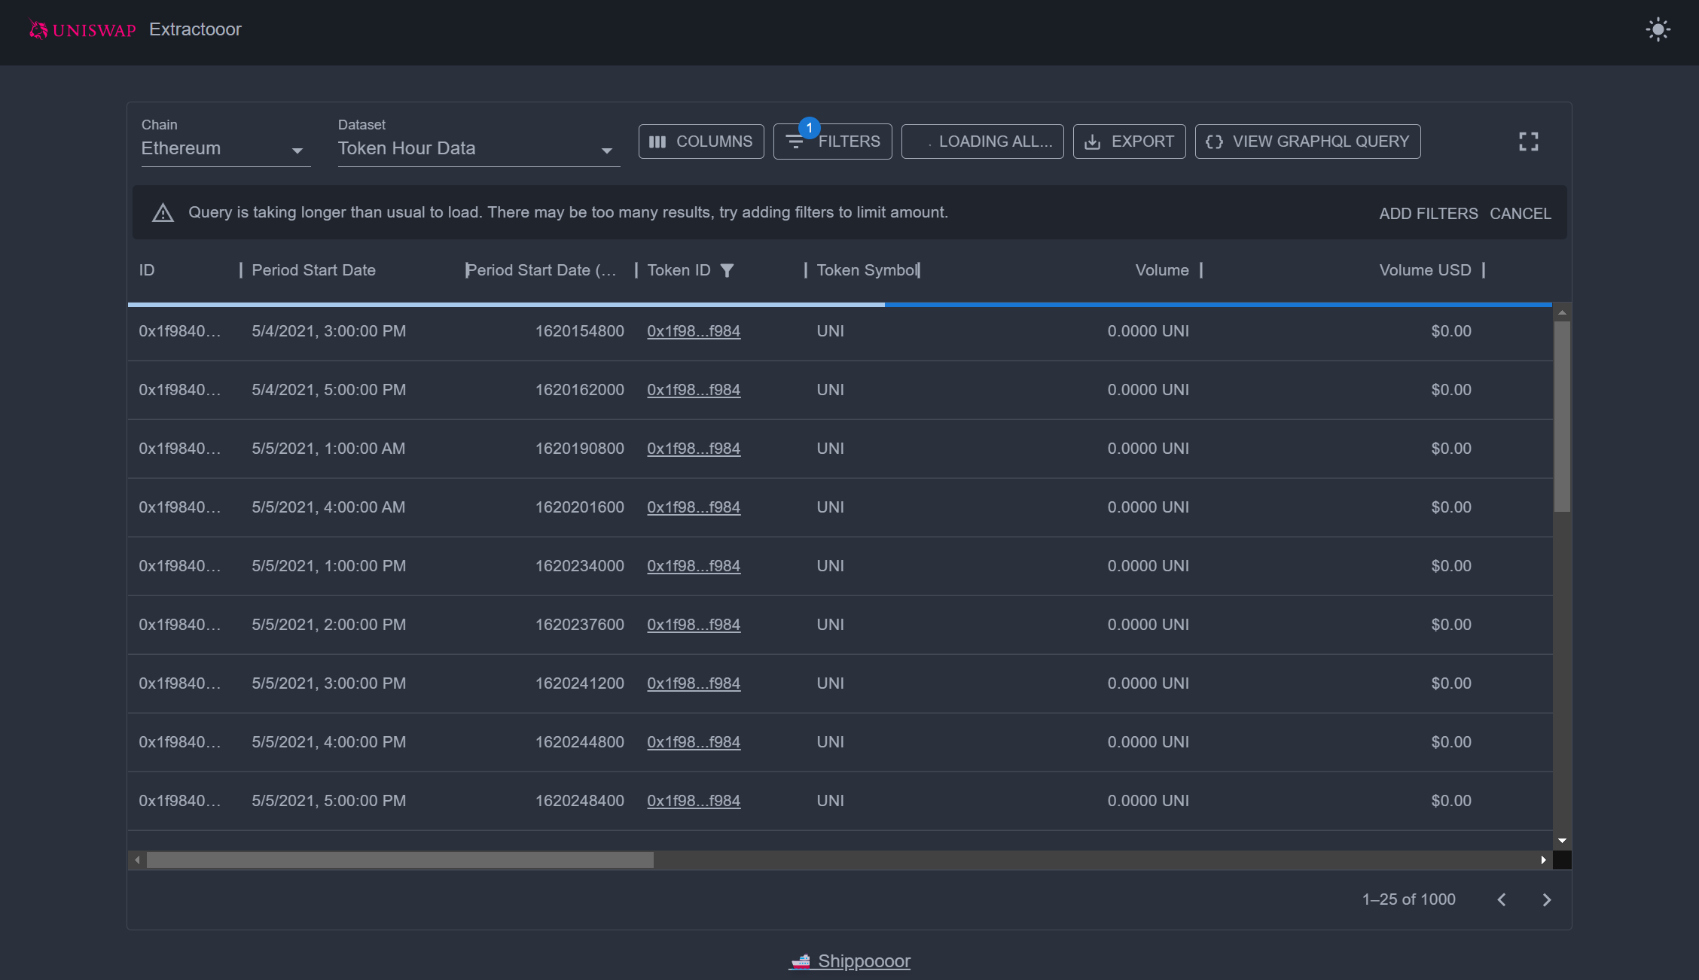Click horizontal scrollbar left arrow
1699x980 pixels.
[x=137, y=860]
